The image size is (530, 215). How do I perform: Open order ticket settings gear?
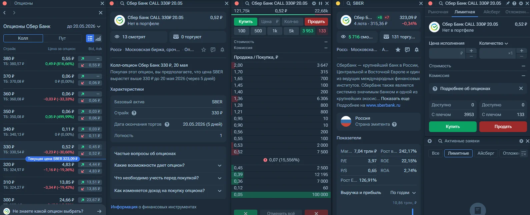pyautogui.click(x=521, y=3)
